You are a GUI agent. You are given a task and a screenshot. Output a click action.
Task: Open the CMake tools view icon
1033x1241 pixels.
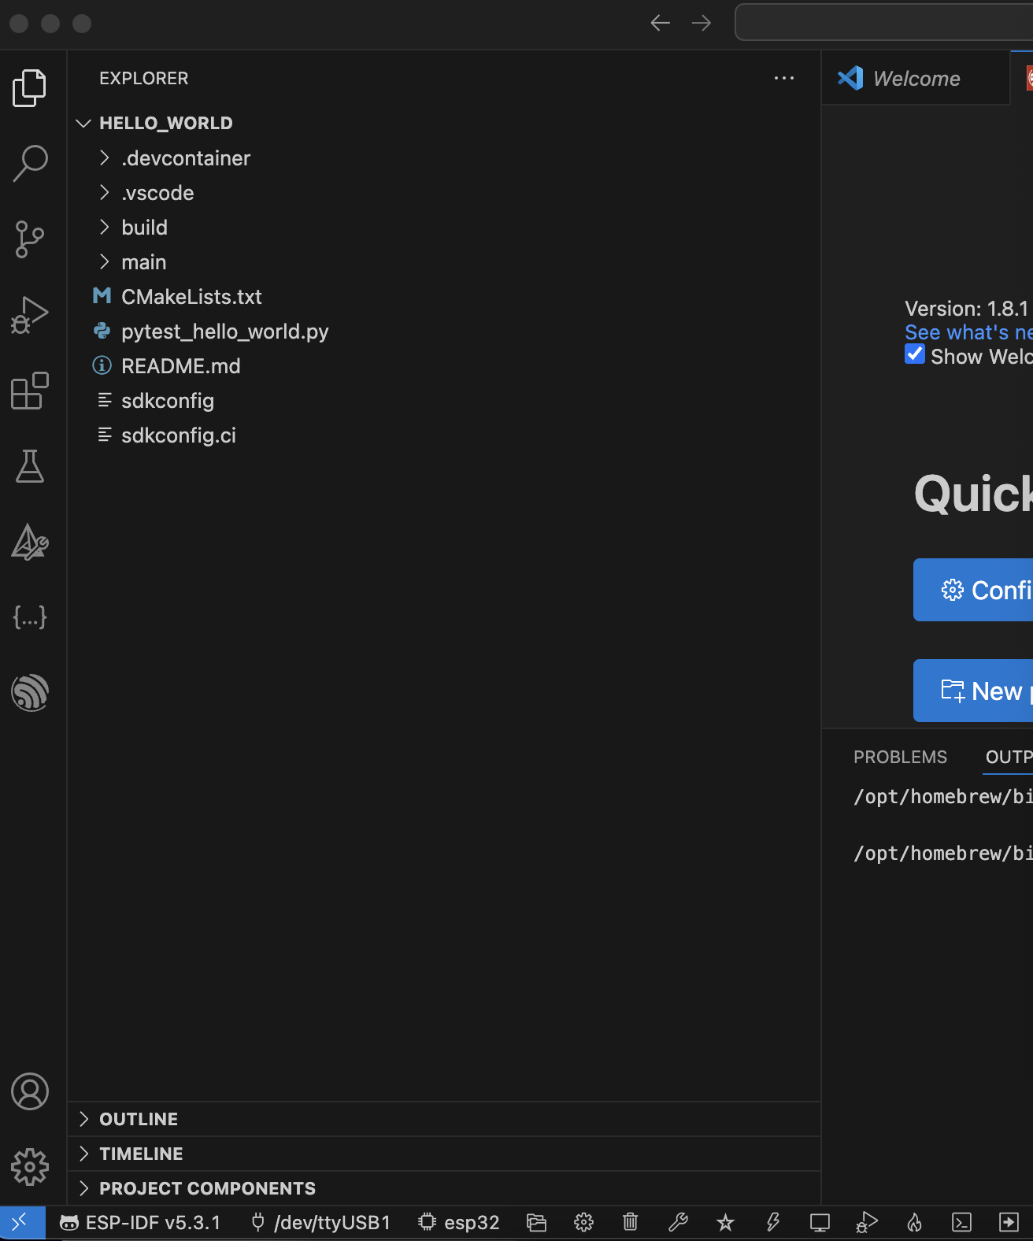[30, 542]
